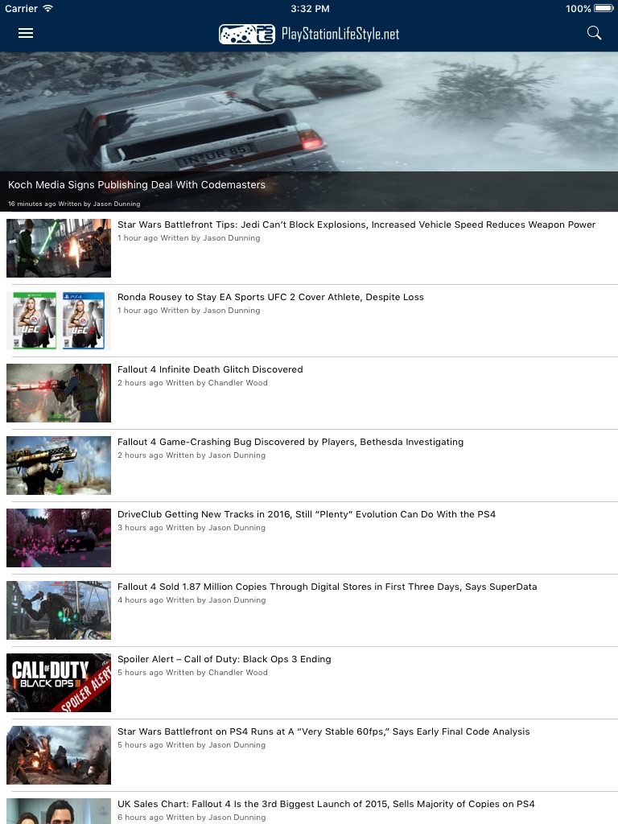Image resolution: width=618 pixels, height=824 pixels.
Task: Tap the Jedi lightsaber article thumbnail
Action: (59, 248)
